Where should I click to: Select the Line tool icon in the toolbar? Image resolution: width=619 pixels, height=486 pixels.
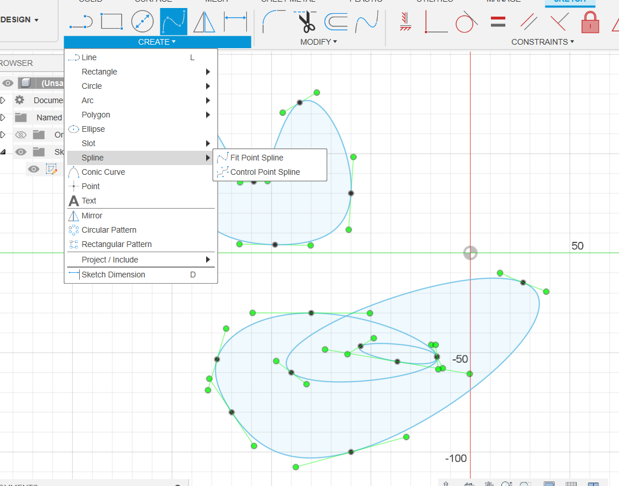coord(81,21)
